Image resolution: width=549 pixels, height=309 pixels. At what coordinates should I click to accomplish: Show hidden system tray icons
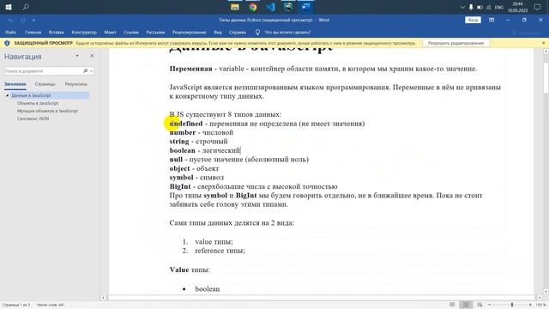pyautogui.click(x=462, y=7)
